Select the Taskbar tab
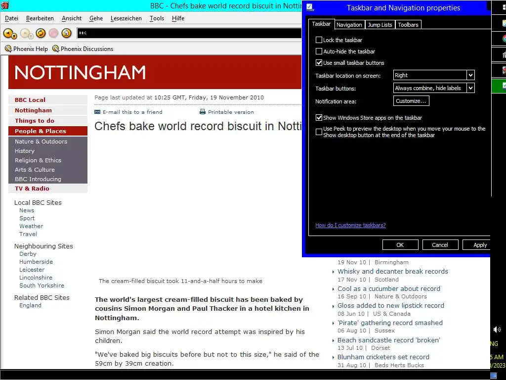 tap(321, 24)
